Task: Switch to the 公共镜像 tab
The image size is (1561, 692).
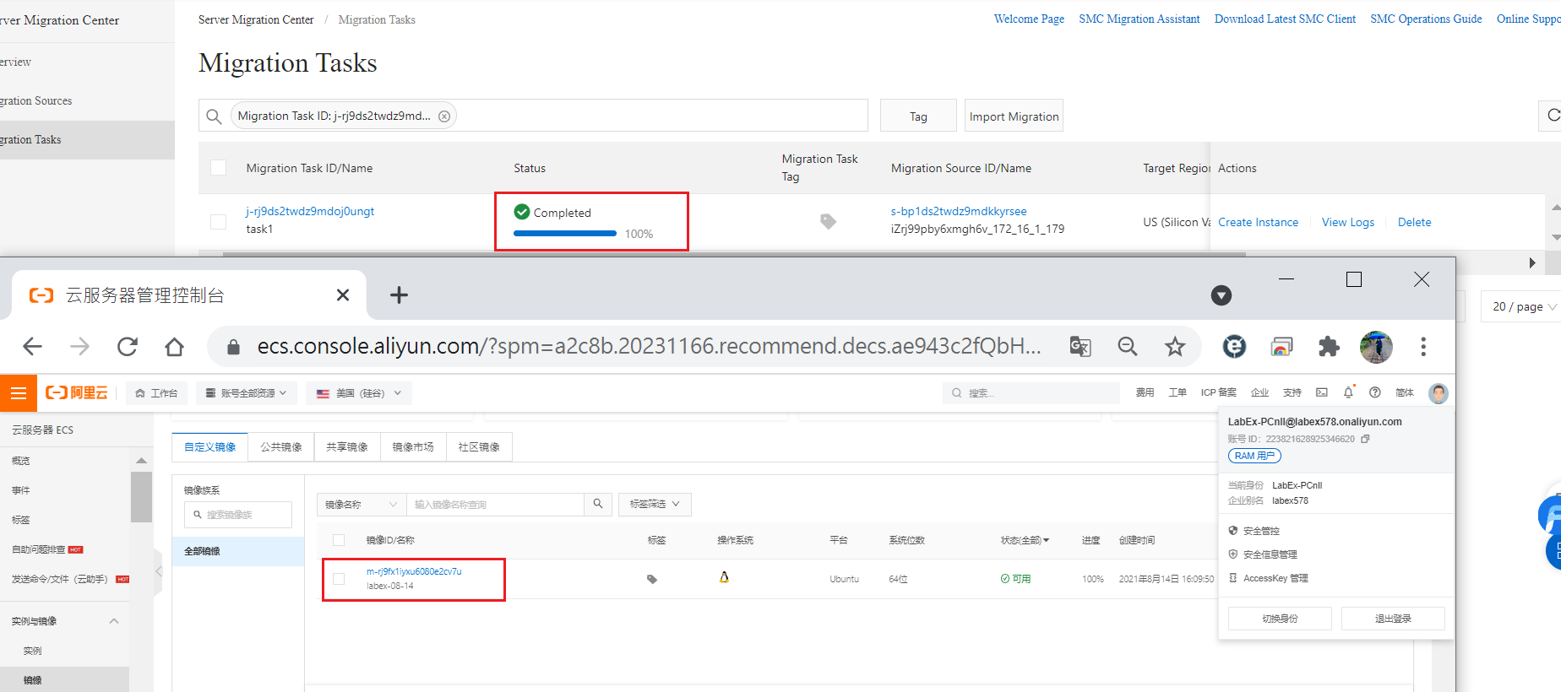Action: 281,447
